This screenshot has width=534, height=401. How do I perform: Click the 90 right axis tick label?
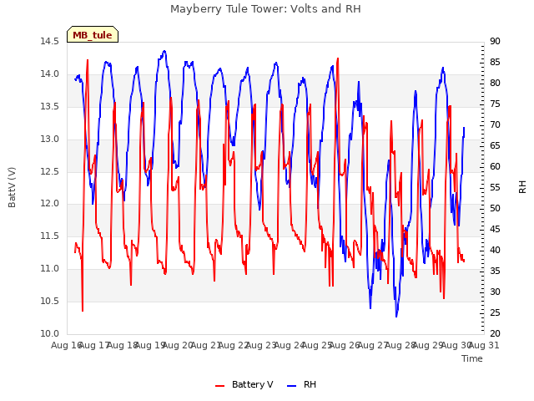[495, 41]
